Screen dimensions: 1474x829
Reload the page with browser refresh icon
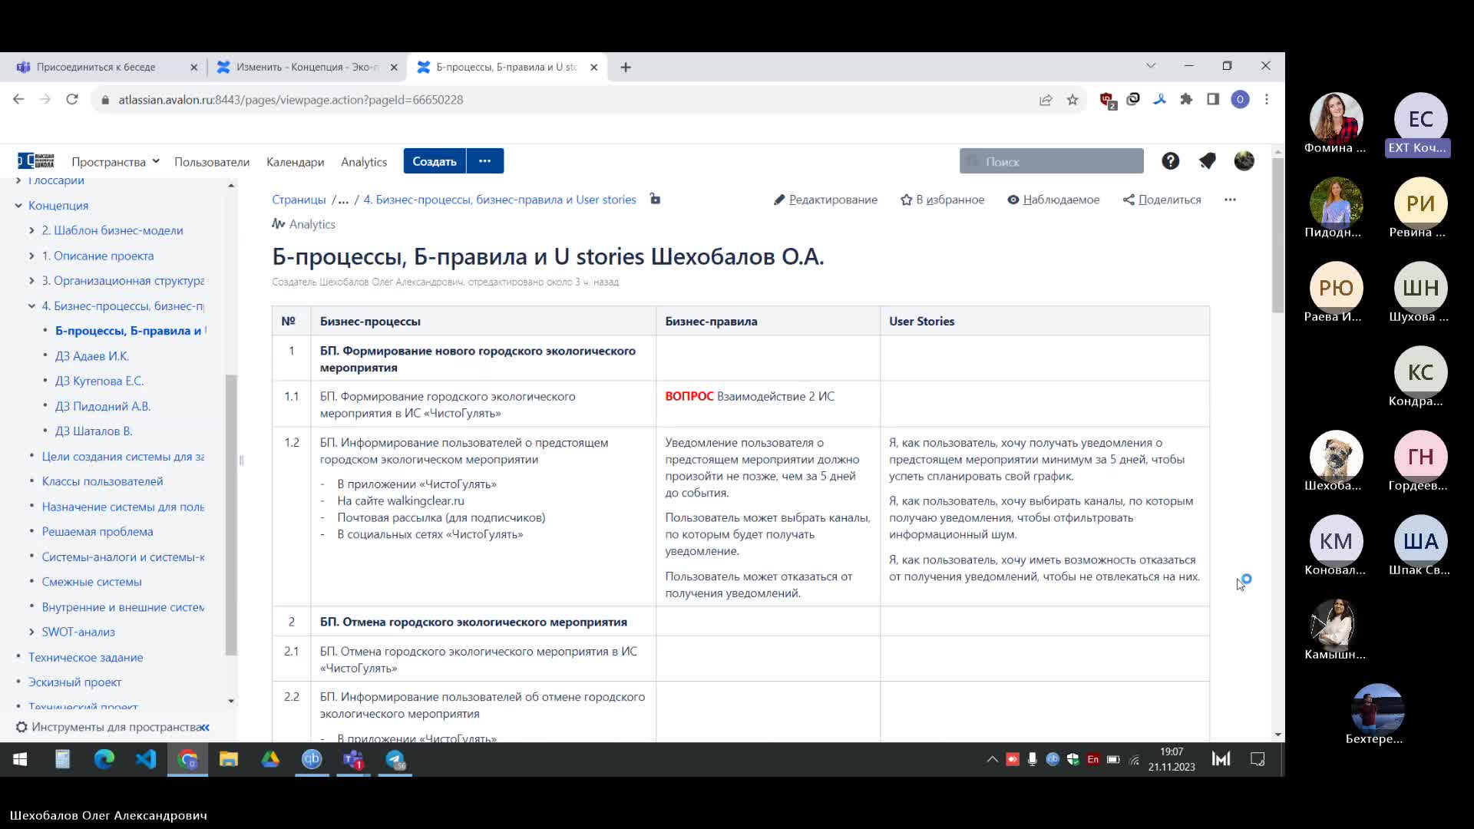pos(72,100)
